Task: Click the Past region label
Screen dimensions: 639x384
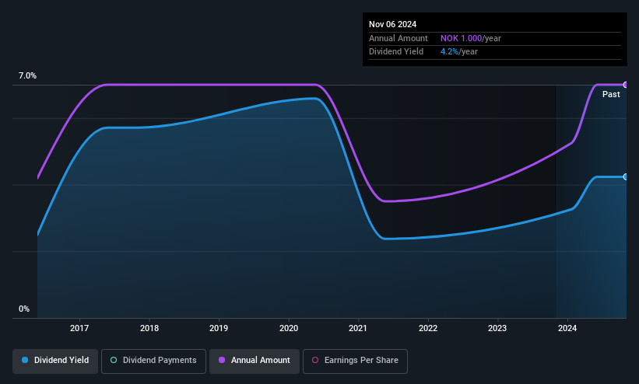Action: [x=611, y=95]
